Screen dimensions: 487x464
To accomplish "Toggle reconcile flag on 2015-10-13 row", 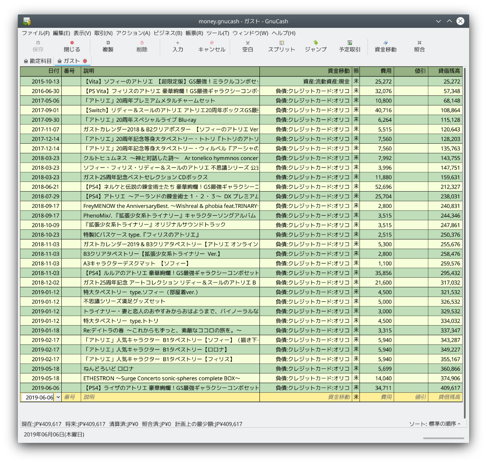I will pyautogui.click(x=356, y=81).
